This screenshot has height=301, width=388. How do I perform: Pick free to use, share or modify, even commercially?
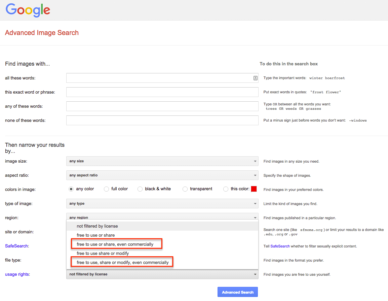click(x=162, y=263)
